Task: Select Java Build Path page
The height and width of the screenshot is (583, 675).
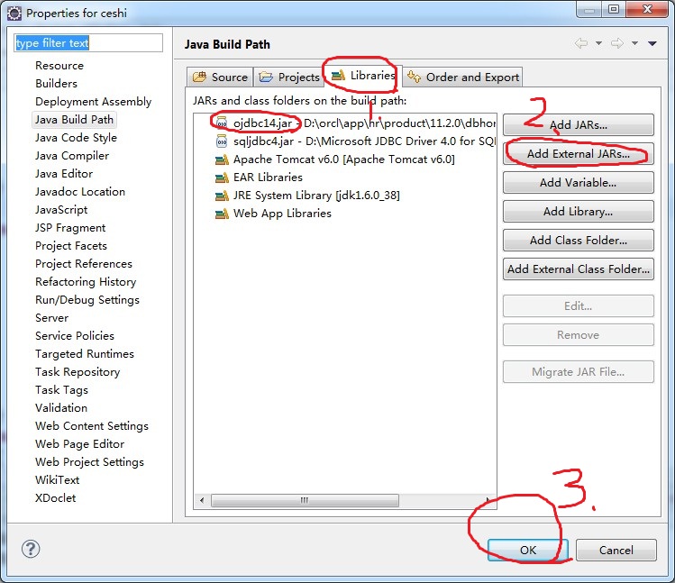Action: [x=75, y=120]
